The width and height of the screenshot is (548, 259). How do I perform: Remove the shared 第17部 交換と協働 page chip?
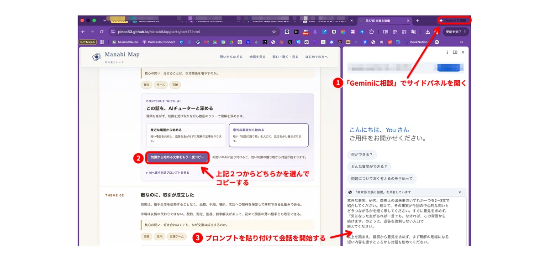[460, 192]
